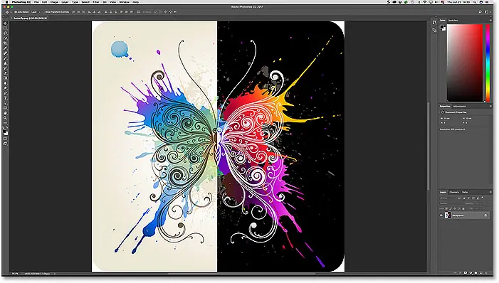The height and width of the screenshot is (283, 499).
Task: Open the File menu
Action: tap(36, 2)
